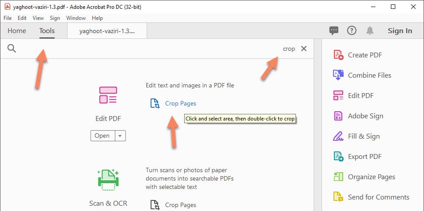The width and height of the screenshot is (424, 211).
Task: Open the help question mark icon
Action: point(352,30)
